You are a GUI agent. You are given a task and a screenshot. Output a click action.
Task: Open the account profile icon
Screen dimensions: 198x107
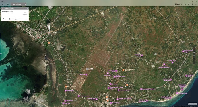pyautogui.click(x=192, y=4)
